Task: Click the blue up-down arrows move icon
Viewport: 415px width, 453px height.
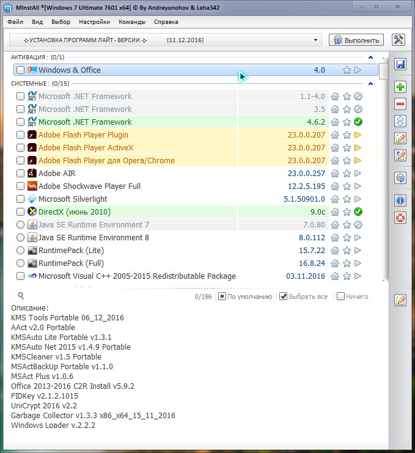Action: click(400, 121)
